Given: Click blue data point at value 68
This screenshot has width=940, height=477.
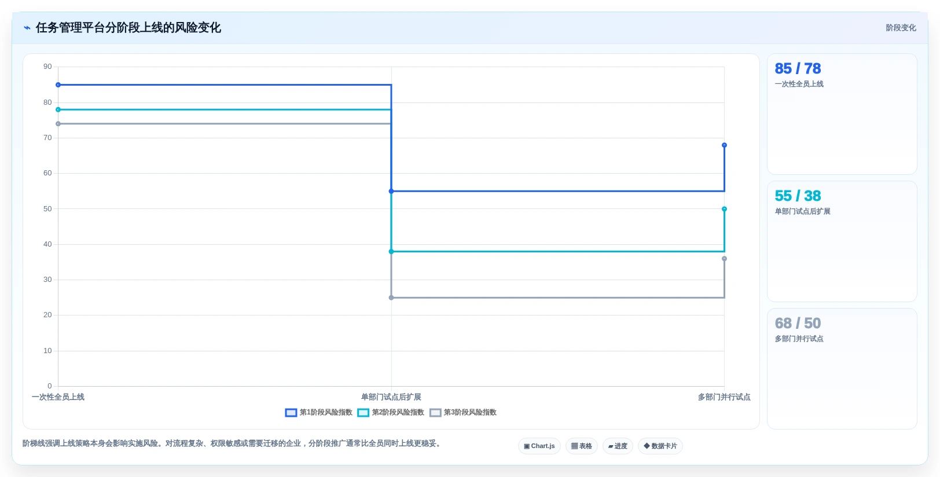Looking at the screenshot, I should coord(724,145).
